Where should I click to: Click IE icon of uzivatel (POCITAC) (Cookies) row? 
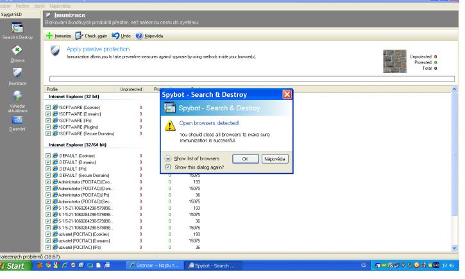click(55, 234)
